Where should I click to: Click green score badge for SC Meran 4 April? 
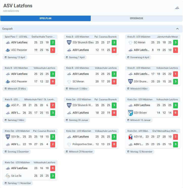(175, 43)
